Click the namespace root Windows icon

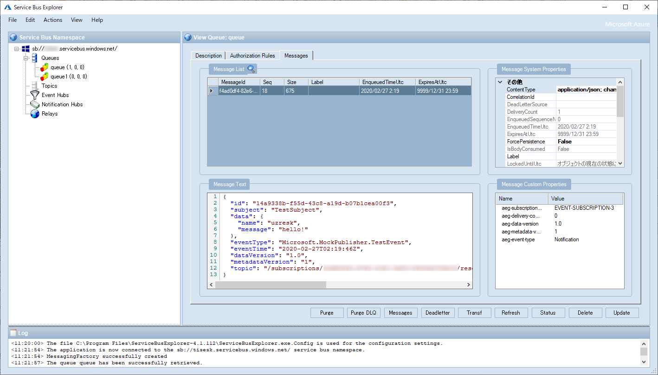(26, 49)
